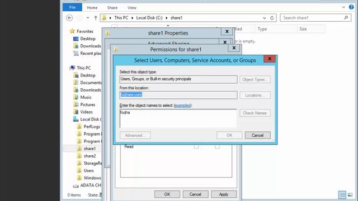Confirm Select Users dialog with OK
The height and width of the screenshot is (201, 358).
tap(229, 135)
